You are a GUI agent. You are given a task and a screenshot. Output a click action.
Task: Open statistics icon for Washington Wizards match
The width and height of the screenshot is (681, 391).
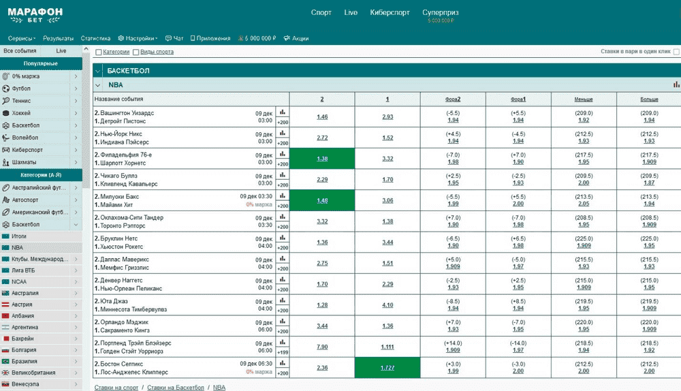click(x=282, y=112)
